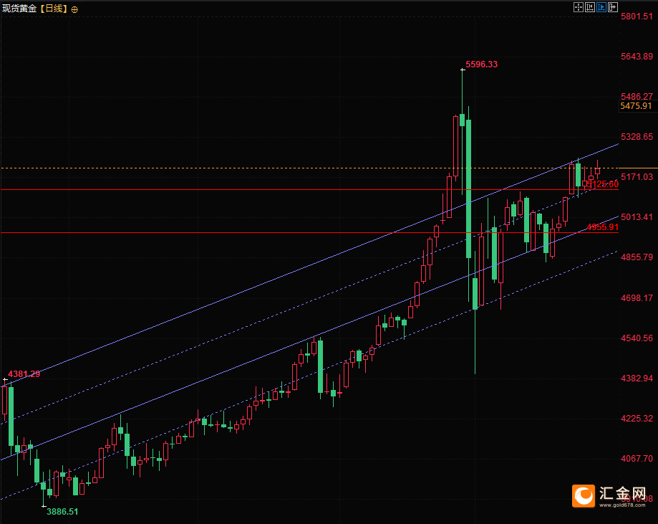Image resolution: width=658 pixels, height=524 pixels.
Task: Click the 5013.41 price axis value
Action: pyautogui.click(x=637, y=216)
